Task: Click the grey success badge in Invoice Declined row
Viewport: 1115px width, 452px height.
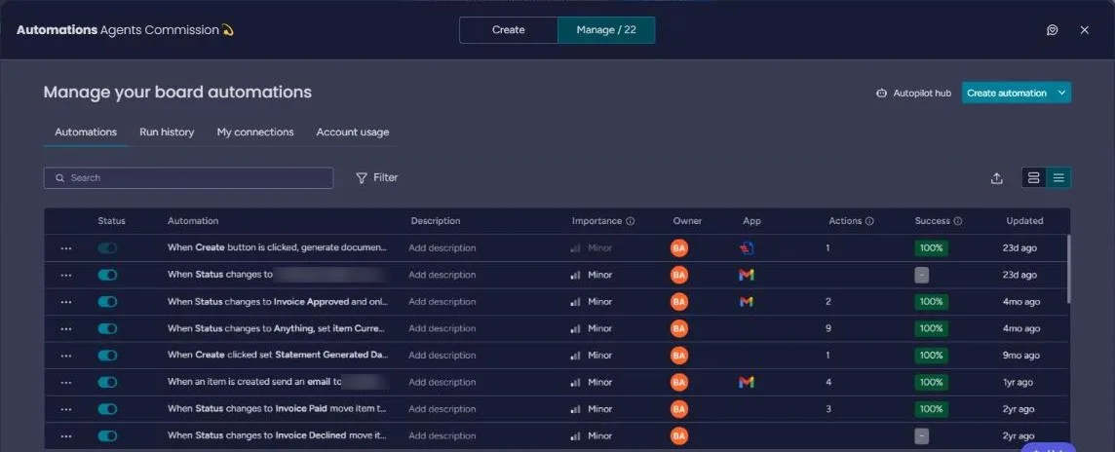Action: click(x=922, y=435)
